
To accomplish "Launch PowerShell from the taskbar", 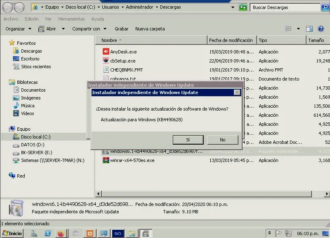I will click(47, 233).
